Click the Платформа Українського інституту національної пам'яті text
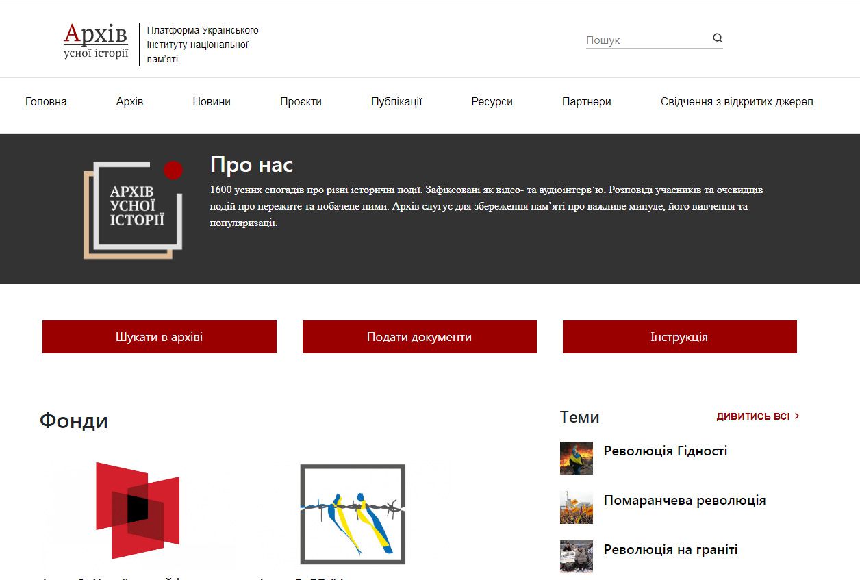The width and height of the screenshot is (860, 580). (203, 45)
